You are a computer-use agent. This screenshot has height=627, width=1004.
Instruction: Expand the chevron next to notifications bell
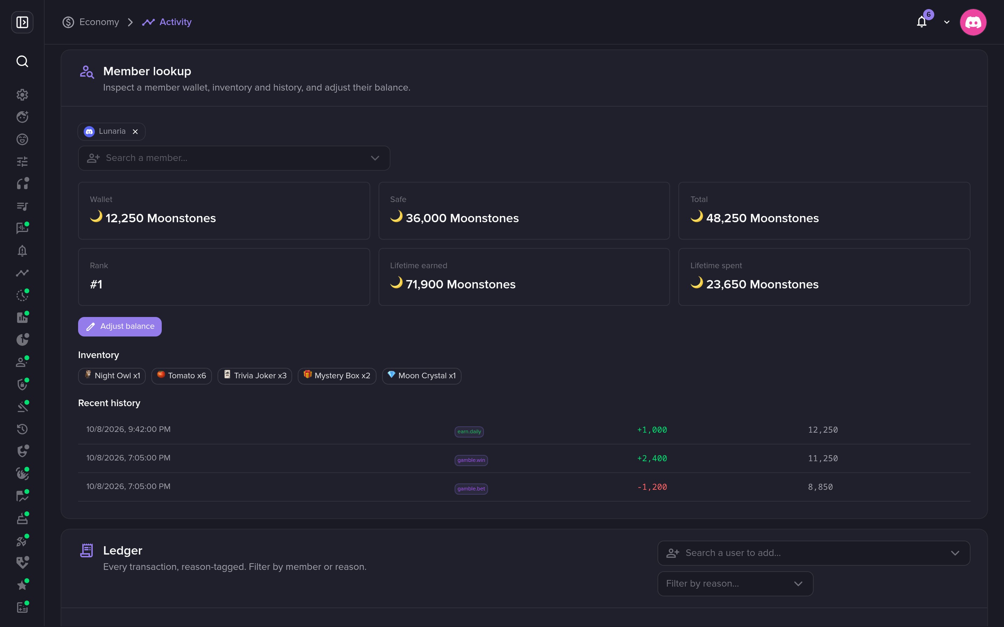[947, 22]
